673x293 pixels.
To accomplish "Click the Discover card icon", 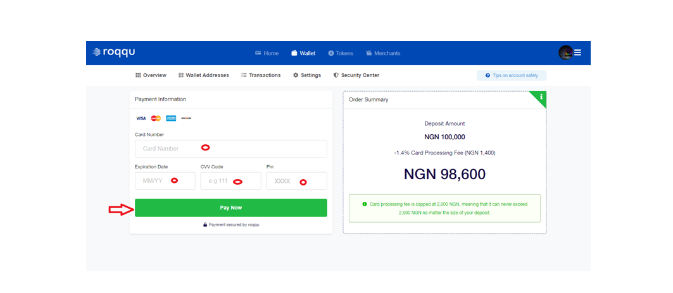I will pos(186,118).
